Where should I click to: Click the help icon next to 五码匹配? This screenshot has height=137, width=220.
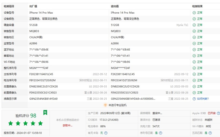click(210, 133)
